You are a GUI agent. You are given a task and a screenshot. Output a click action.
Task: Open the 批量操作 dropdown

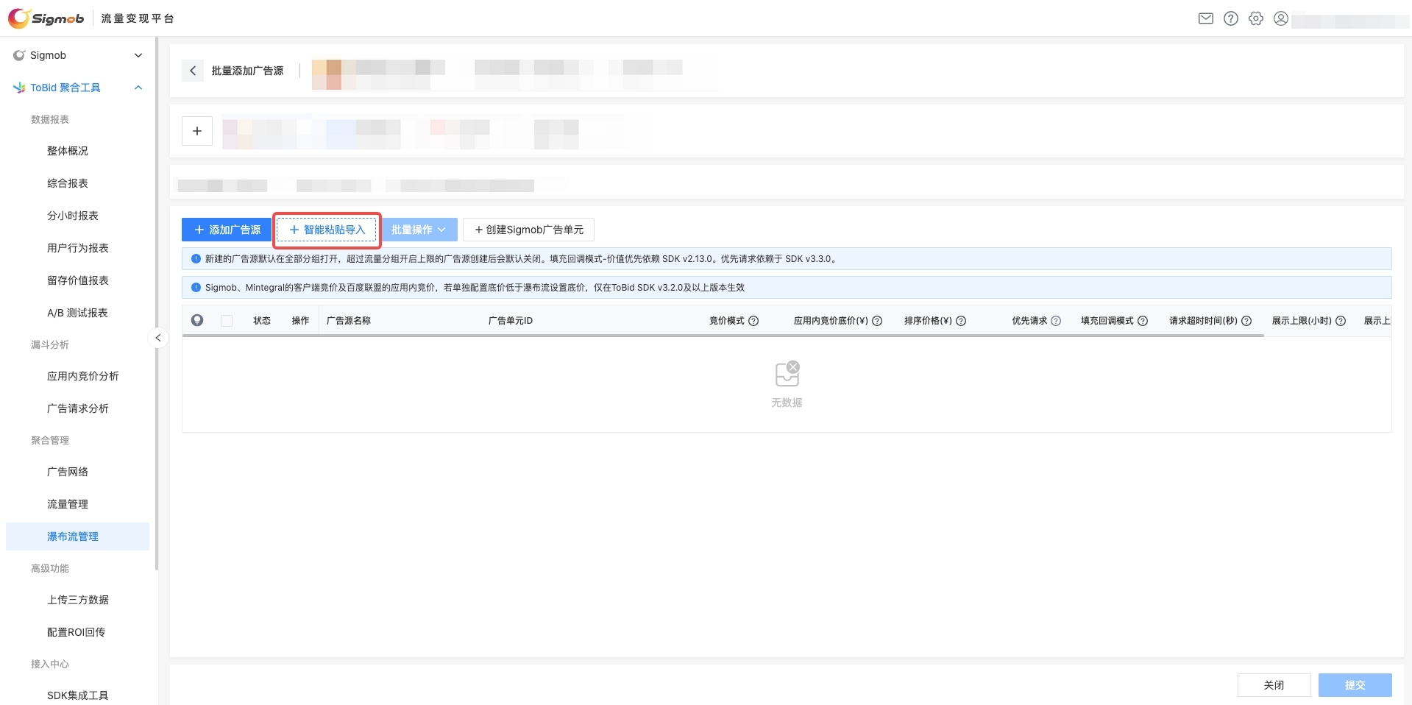pos(419,230)
